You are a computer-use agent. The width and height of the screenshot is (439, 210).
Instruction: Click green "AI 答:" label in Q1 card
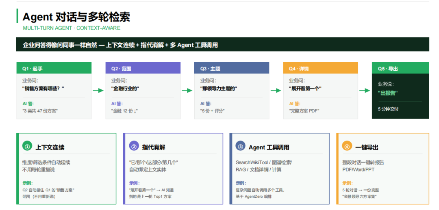(x=28, y=104)
